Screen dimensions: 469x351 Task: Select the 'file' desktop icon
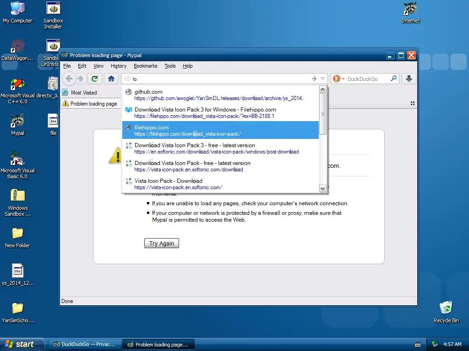(53, 125)
